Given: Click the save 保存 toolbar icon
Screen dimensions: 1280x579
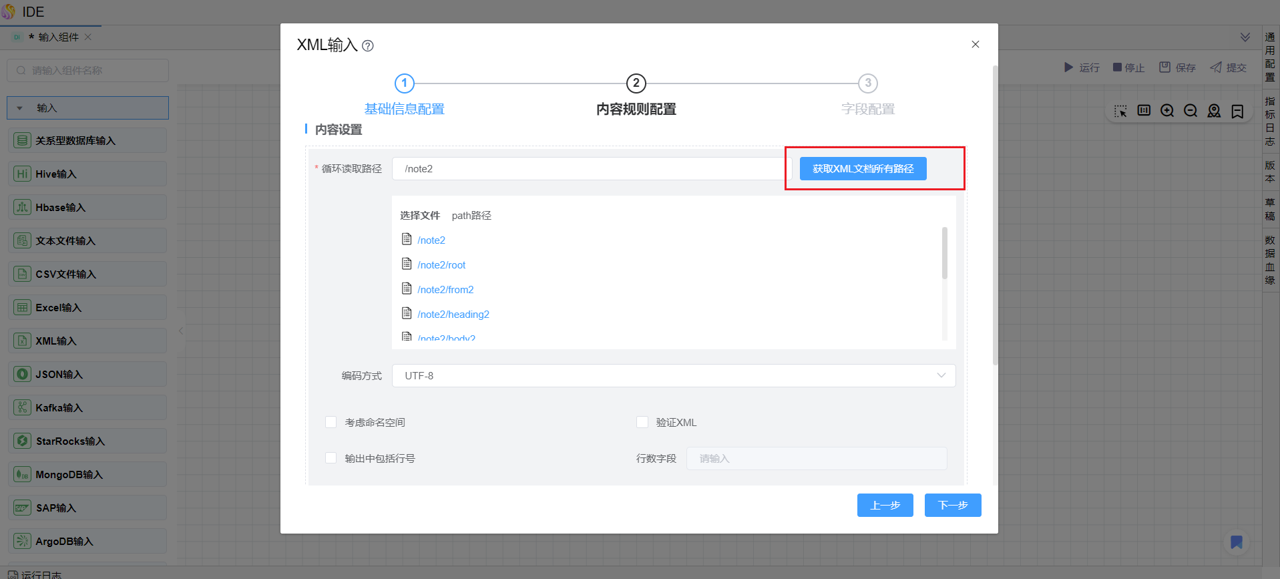Looking at the screenshot, I should 1165,67.
